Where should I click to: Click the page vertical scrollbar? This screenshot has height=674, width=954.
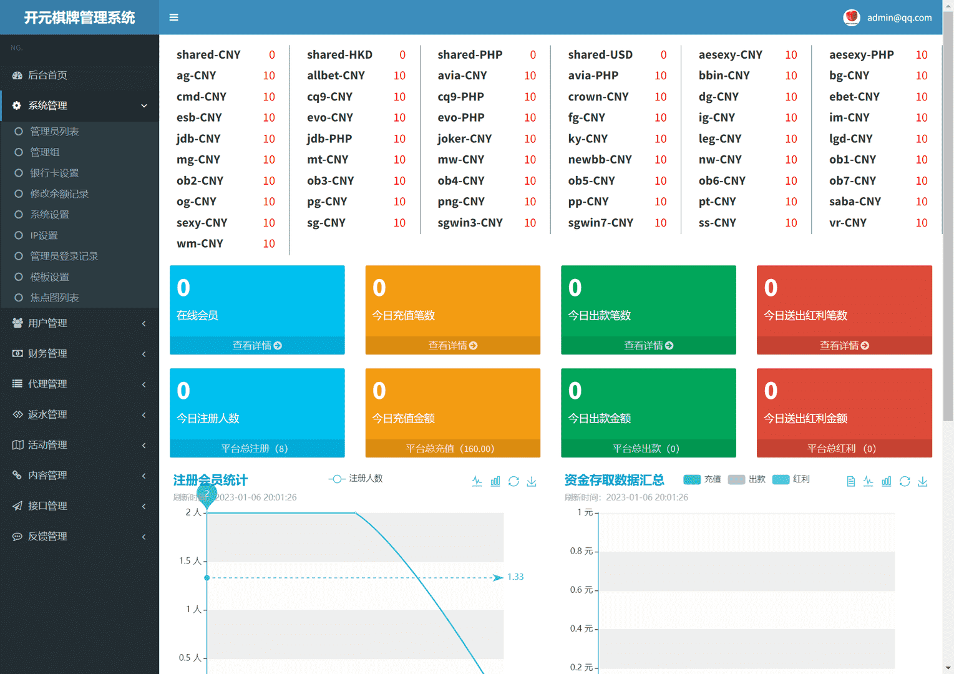point(948,250)
